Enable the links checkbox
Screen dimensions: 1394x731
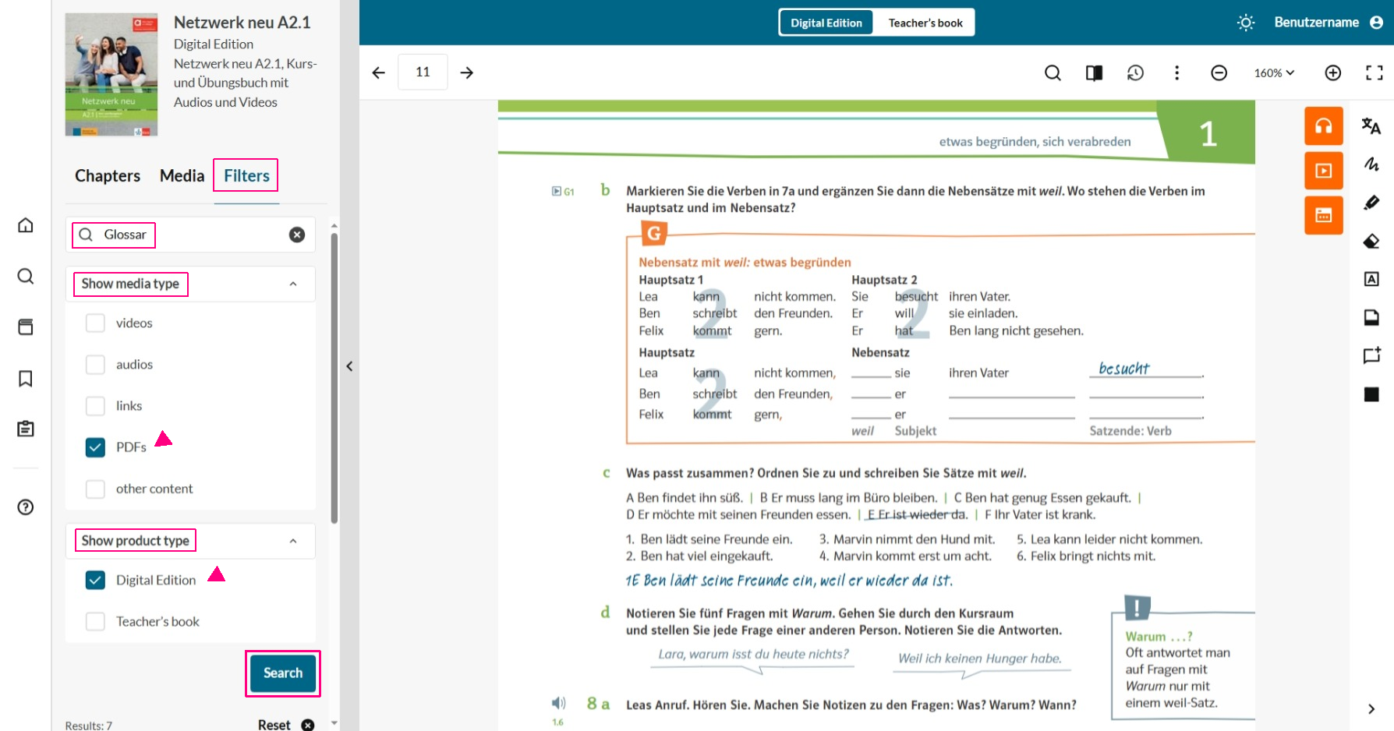(x=95, y=405)
